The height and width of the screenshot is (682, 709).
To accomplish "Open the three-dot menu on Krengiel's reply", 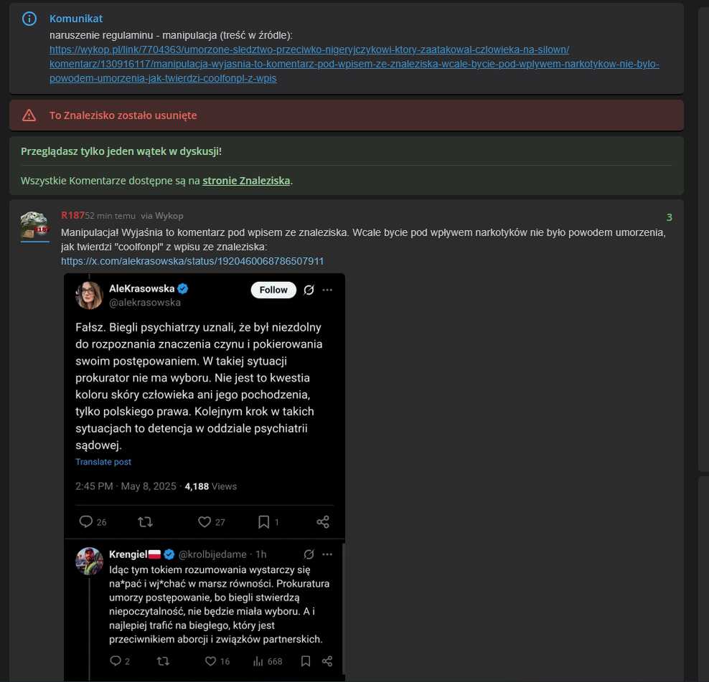I will [327, 554].
